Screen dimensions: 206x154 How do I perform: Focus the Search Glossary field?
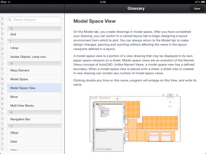pos(34,20)
